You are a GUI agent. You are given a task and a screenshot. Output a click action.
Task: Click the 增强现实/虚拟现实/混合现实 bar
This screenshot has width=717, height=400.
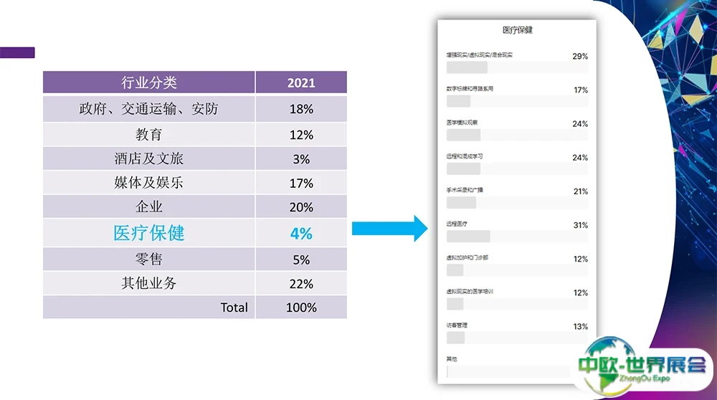pos(517,67)
